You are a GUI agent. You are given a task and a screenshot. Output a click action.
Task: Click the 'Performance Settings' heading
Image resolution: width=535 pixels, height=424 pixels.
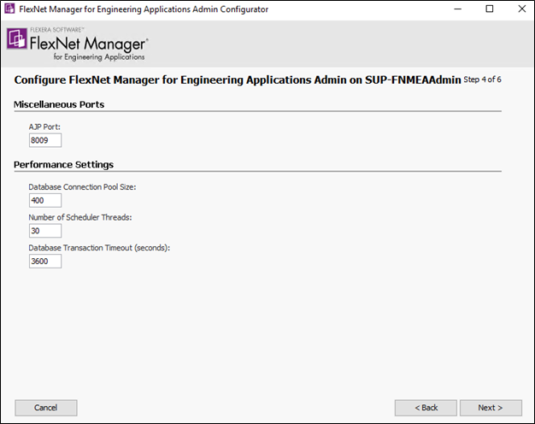point(63,164)
